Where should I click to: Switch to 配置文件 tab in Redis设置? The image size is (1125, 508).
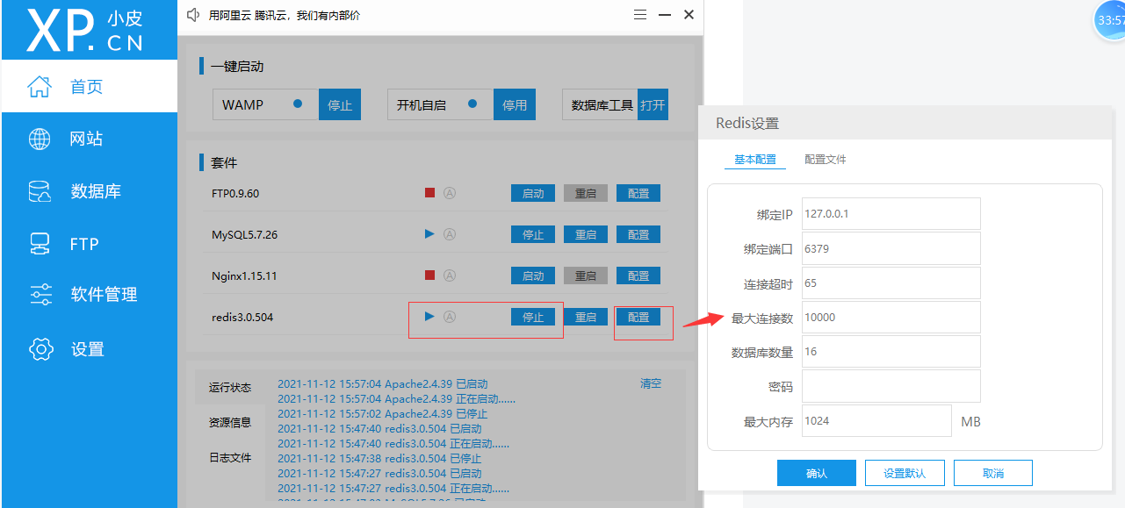tap(826, 160)
